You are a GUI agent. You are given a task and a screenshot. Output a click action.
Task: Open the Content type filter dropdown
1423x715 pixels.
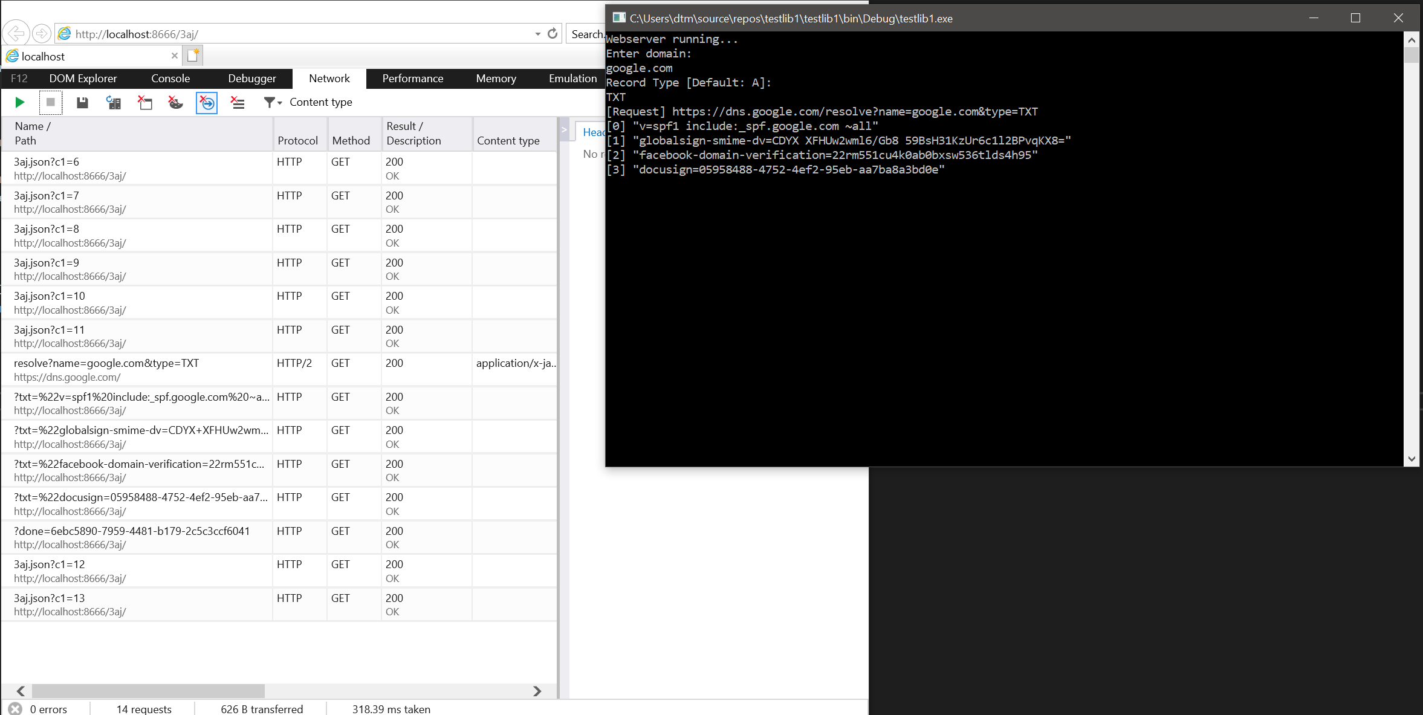tap(273, 103)
